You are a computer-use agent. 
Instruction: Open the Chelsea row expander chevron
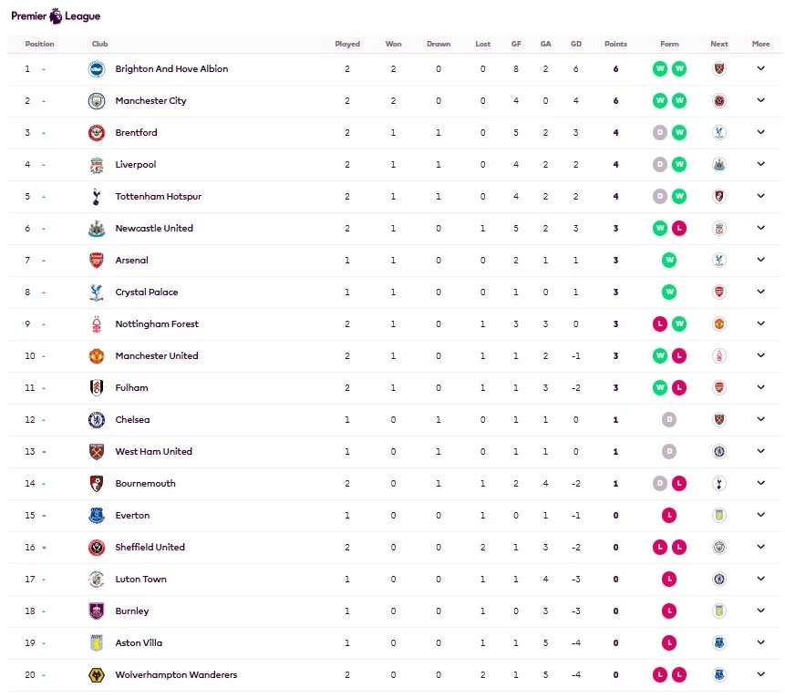[760, 420]
